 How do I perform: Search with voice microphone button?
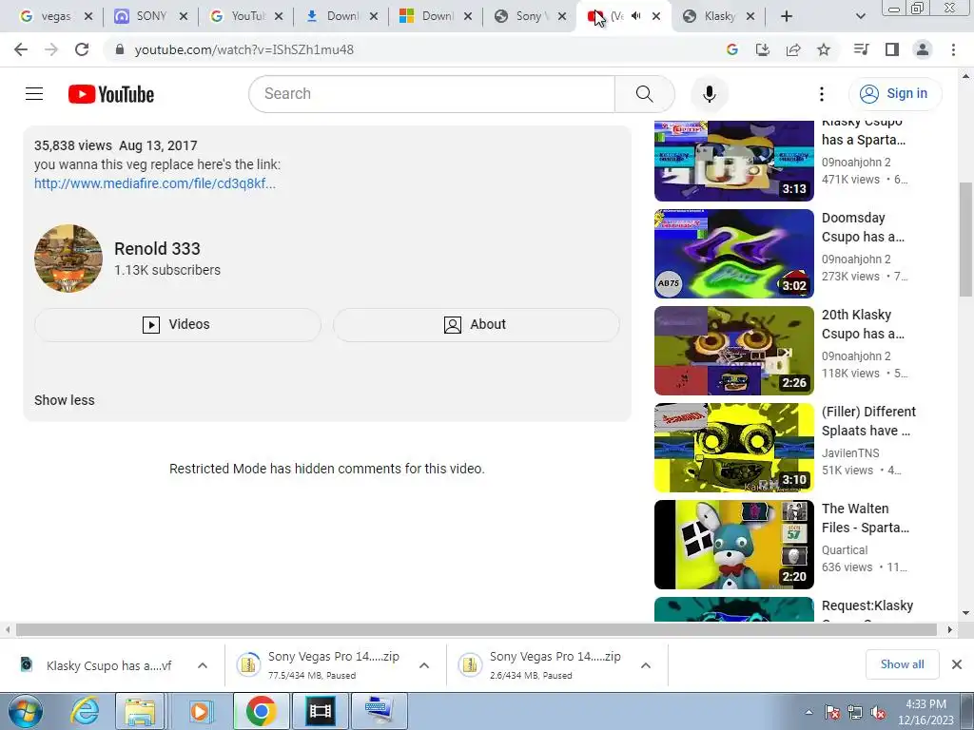710,94
